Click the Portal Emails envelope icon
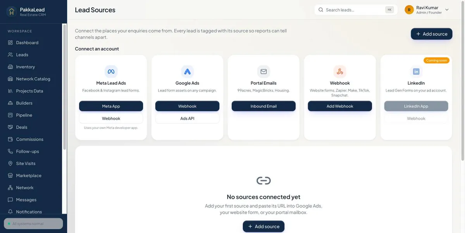Image resolution: width=465 pixels, height=233 pixels. (263, 72)
